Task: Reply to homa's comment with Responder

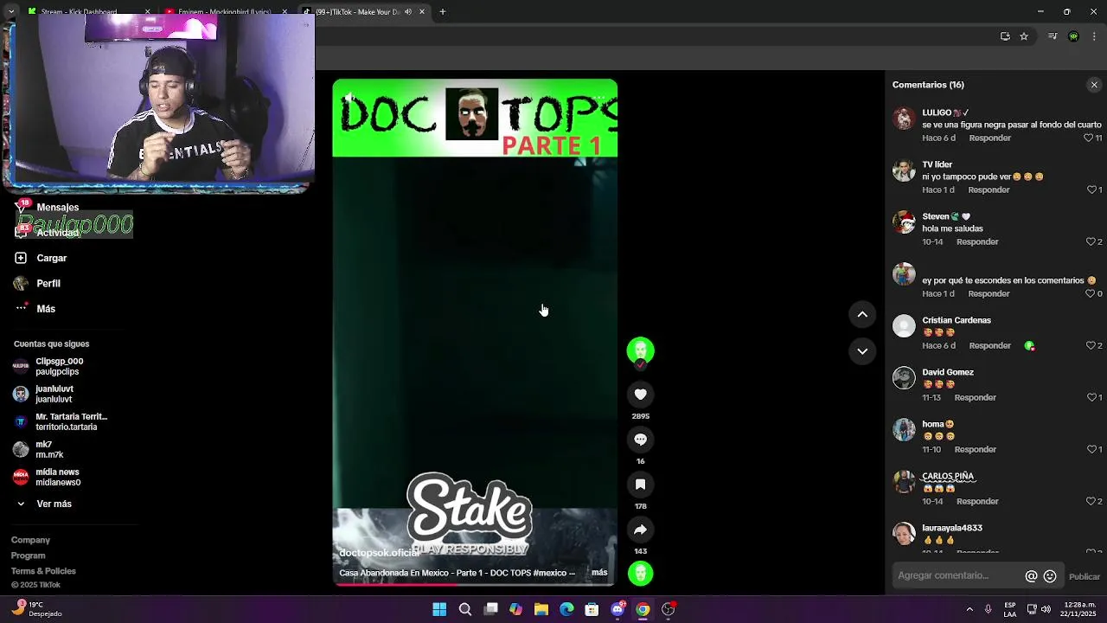Action: pyautogui.click(x=976, y=449)
